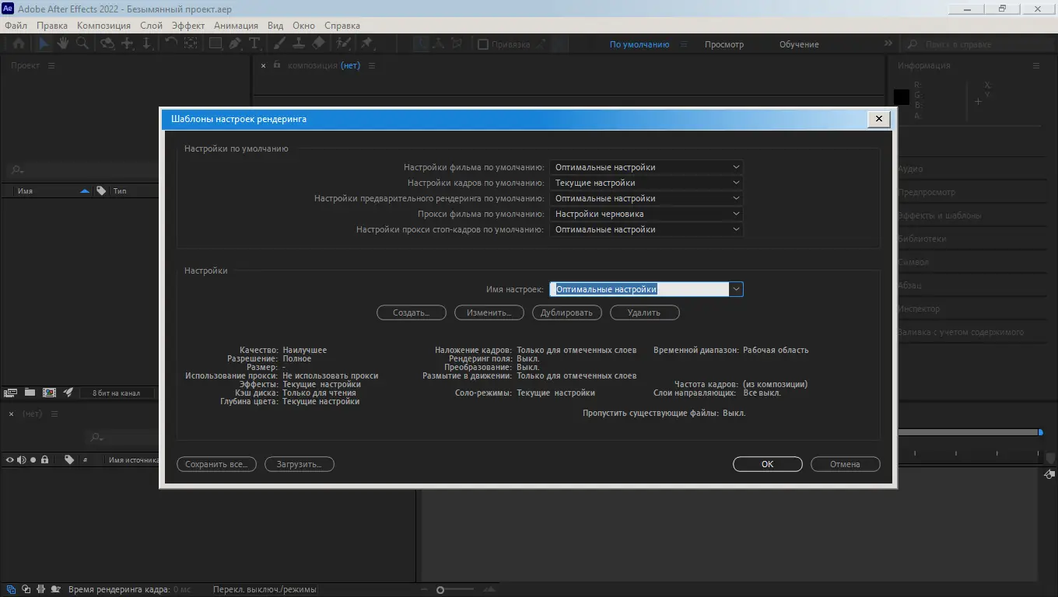
Task: Expand the 'Имя настроек' dropdown
Action: coord(734,288)
